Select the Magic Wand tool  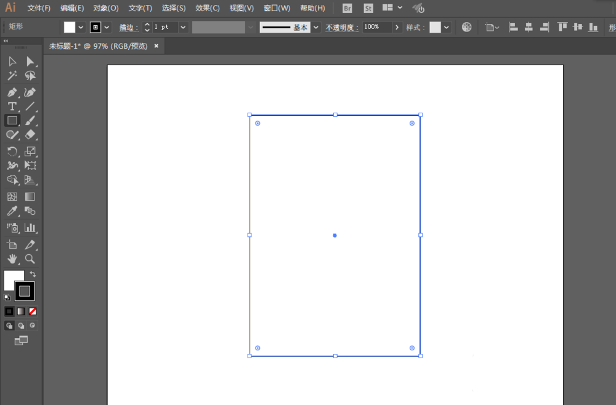12,75
